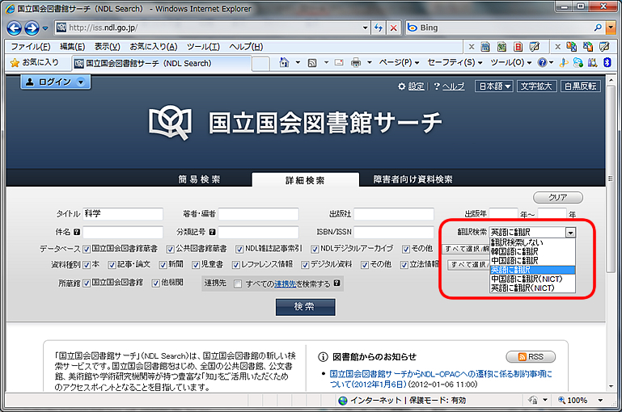Open the 設定 gear settings link
This screenshot has height=412, width=622.
(x=410, y=86)
